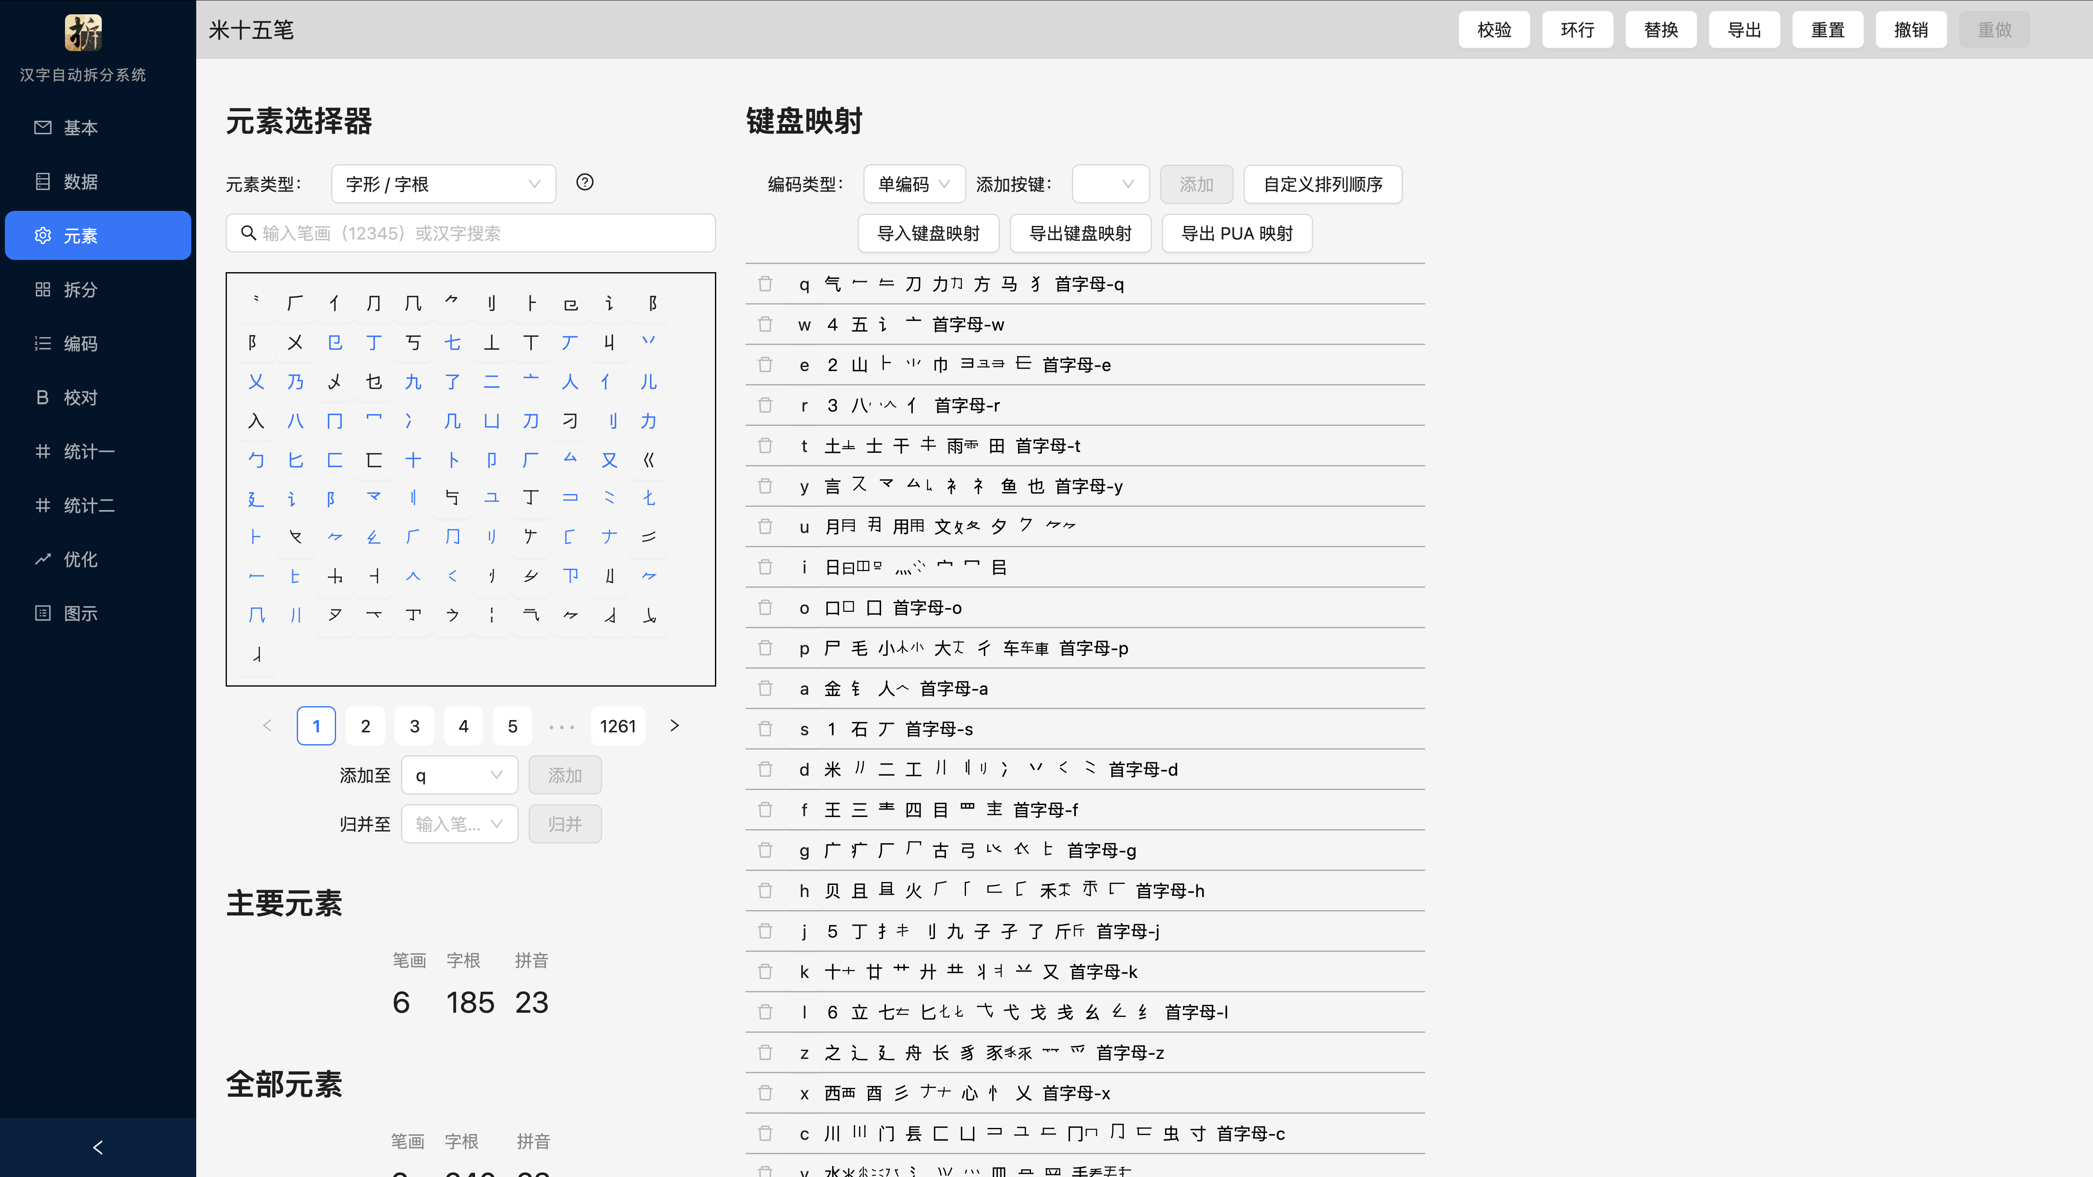Click the help question mark icon

tap(584, 182)
